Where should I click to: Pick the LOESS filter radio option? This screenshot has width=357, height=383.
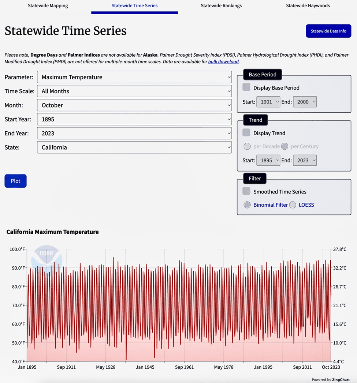tap(293, 205)
